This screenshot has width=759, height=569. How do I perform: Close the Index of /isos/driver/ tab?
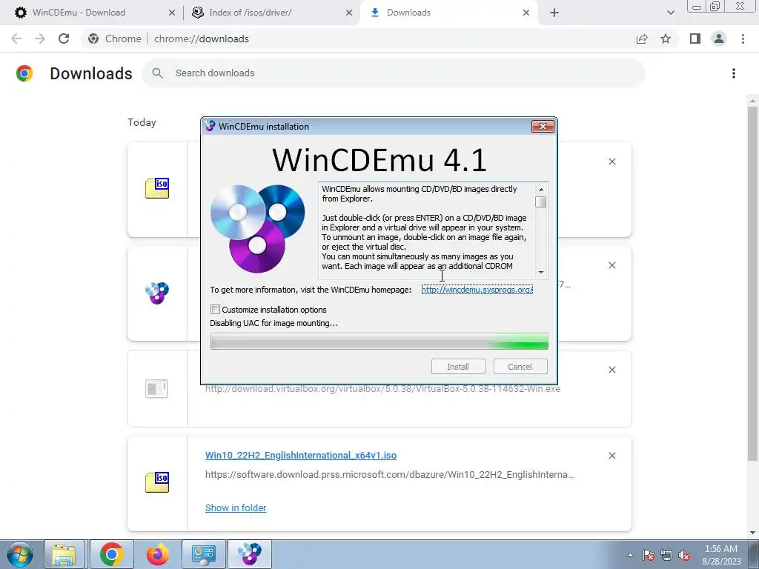[349, 13]
